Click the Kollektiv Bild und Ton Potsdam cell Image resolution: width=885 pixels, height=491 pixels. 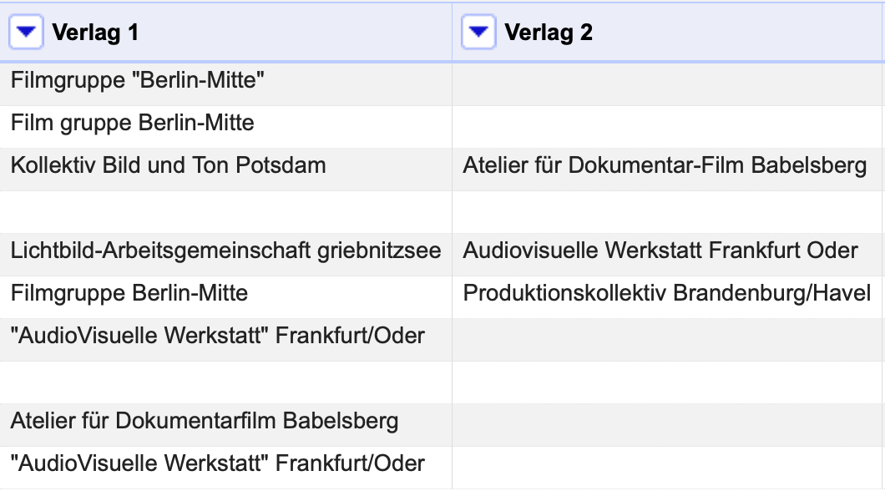(168, 165)
